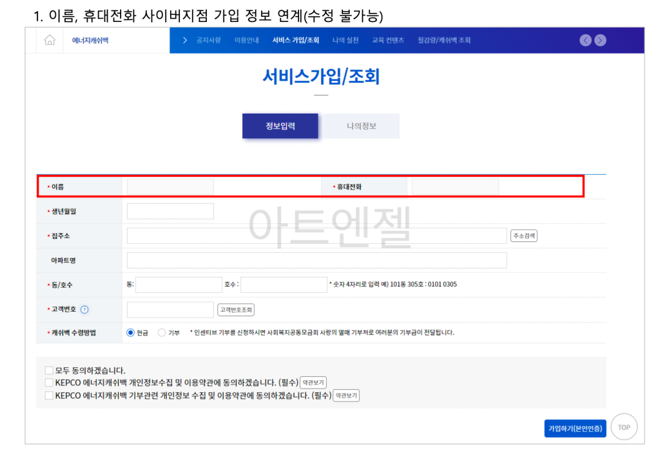
Task: Click the left arrow icon in the navigation bar
Action: point(585,40)
